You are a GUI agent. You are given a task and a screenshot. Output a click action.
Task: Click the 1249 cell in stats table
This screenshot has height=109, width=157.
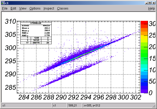[36, 38]
